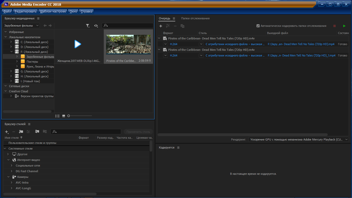Expand the G: local disk node

(x=11, y=71)
